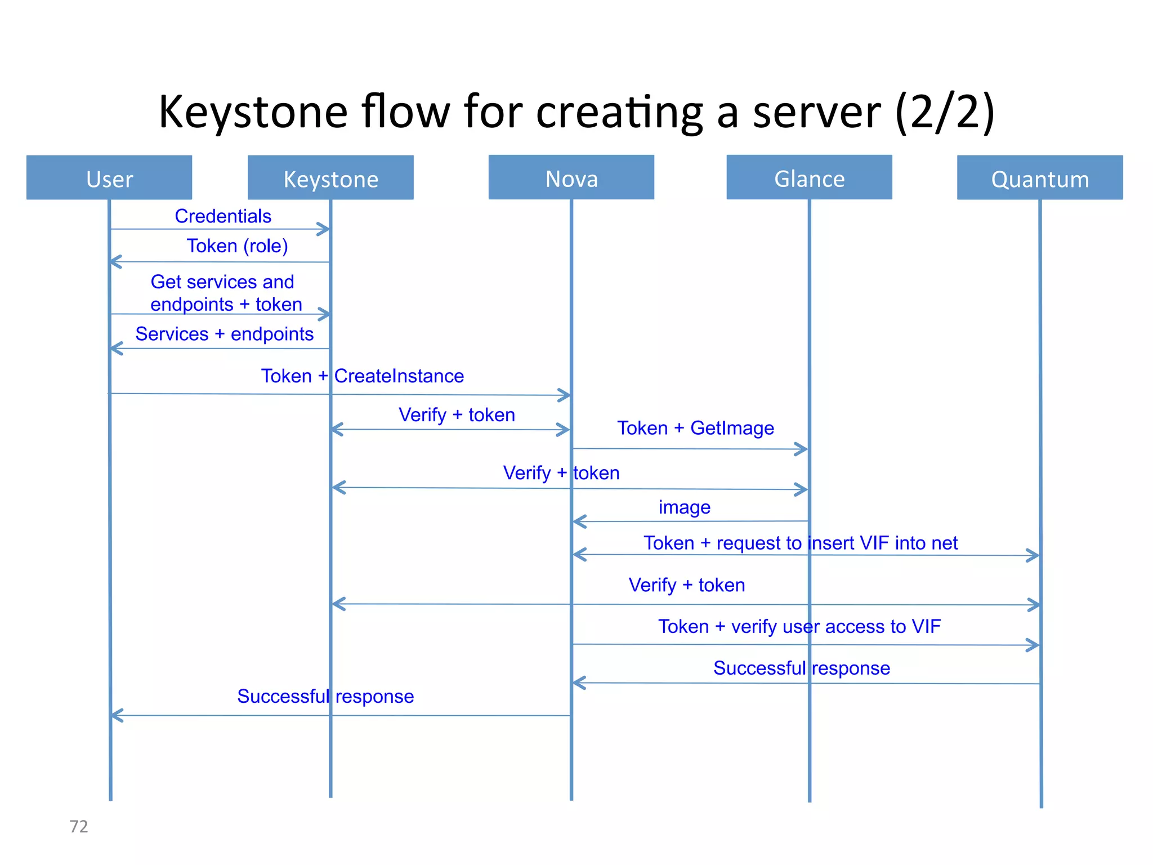Click the Quantum header box
Screen dimensions: 1153x865
pyautogui.click(x=1040, y=178)
